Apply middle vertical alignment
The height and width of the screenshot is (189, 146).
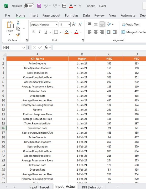[96, 24]
